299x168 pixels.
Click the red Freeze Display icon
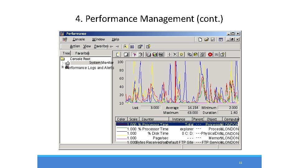tap(210, 54)
